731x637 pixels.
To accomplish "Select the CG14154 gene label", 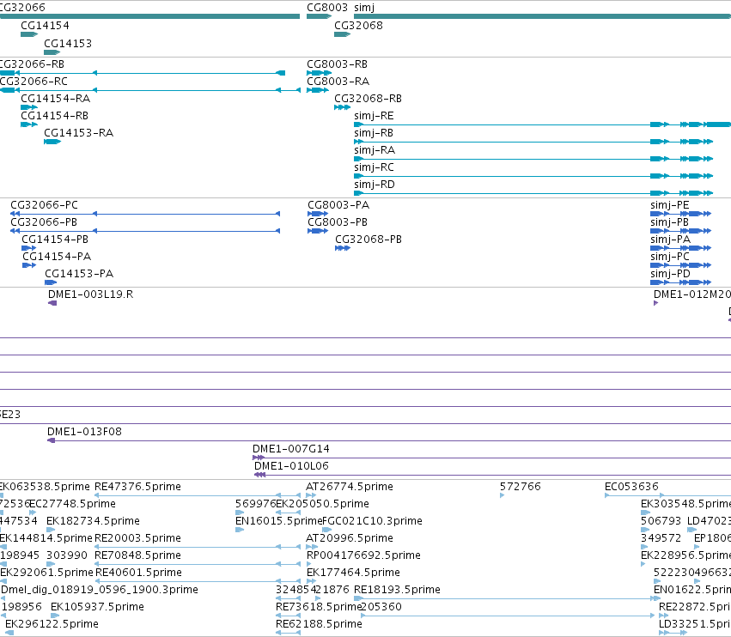I will [x=45, y=26].
